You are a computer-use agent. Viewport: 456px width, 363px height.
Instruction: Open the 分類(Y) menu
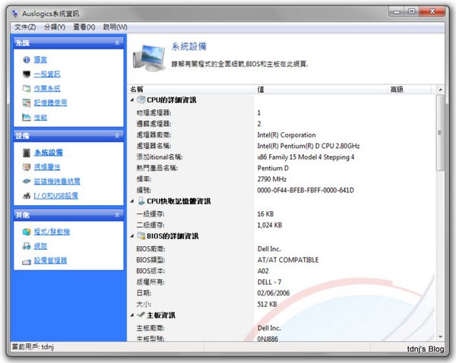coord(55,27)
